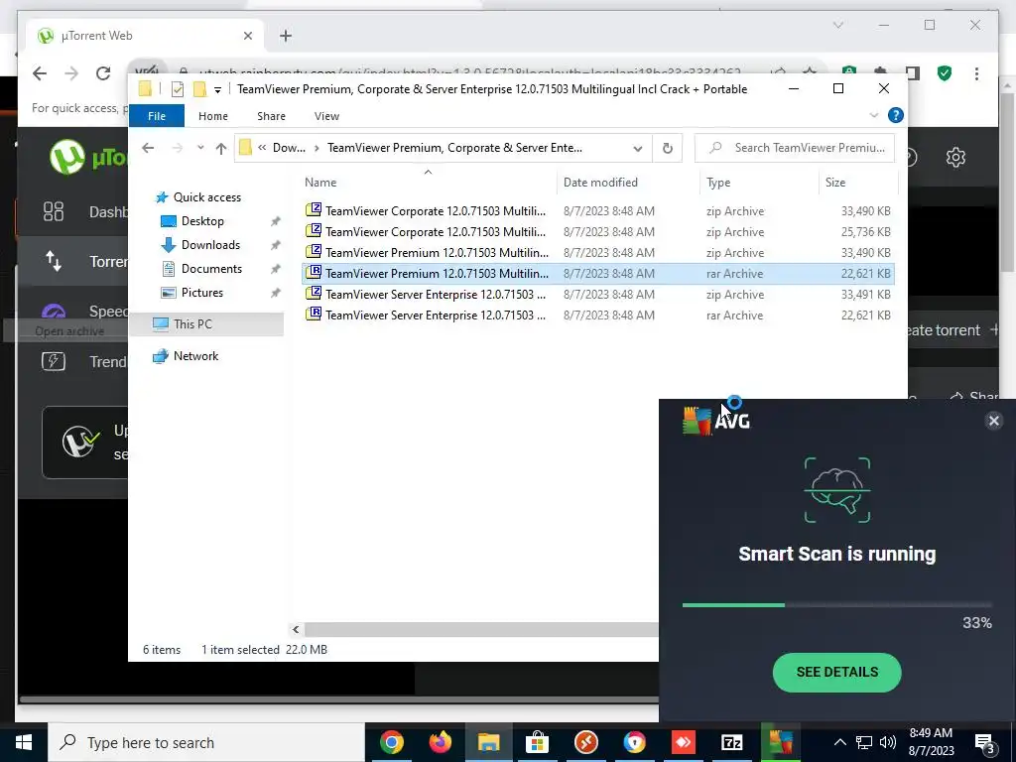Click the New folder icon in quick access toolbar

tap(199, 89)
